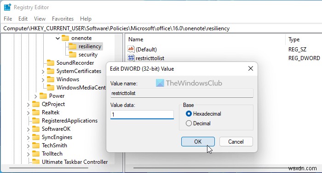The image size is (322, 173).
Task: Click the resiliency folder icon
Action: pos(73,46)
